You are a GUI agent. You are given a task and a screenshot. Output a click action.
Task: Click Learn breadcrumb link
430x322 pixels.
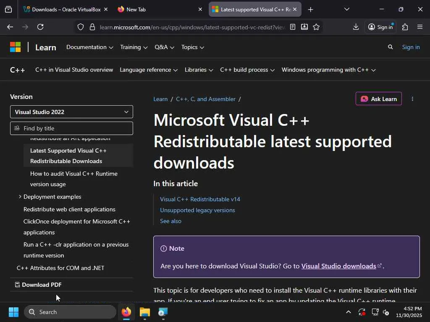coord(160,99)
